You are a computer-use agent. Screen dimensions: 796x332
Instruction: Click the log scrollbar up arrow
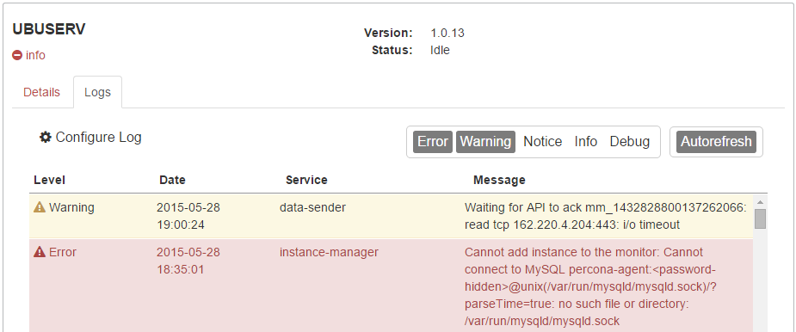point(760,201)
